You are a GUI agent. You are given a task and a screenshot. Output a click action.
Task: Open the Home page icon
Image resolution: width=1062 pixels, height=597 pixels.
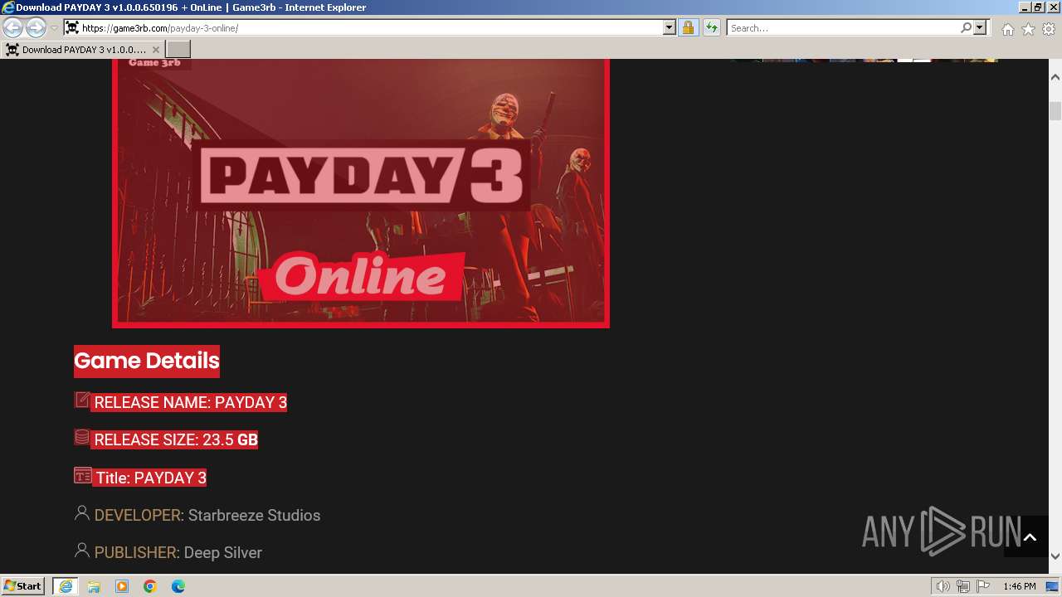pos(1007,29)
